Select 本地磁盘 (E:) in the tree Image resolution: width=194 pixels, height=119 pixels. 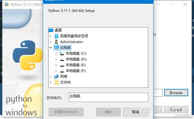tap(76, 65)
